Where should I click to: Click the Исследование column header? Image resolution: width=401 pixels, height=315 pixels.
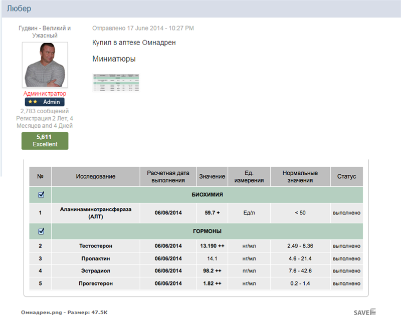(x=95, y=176)
